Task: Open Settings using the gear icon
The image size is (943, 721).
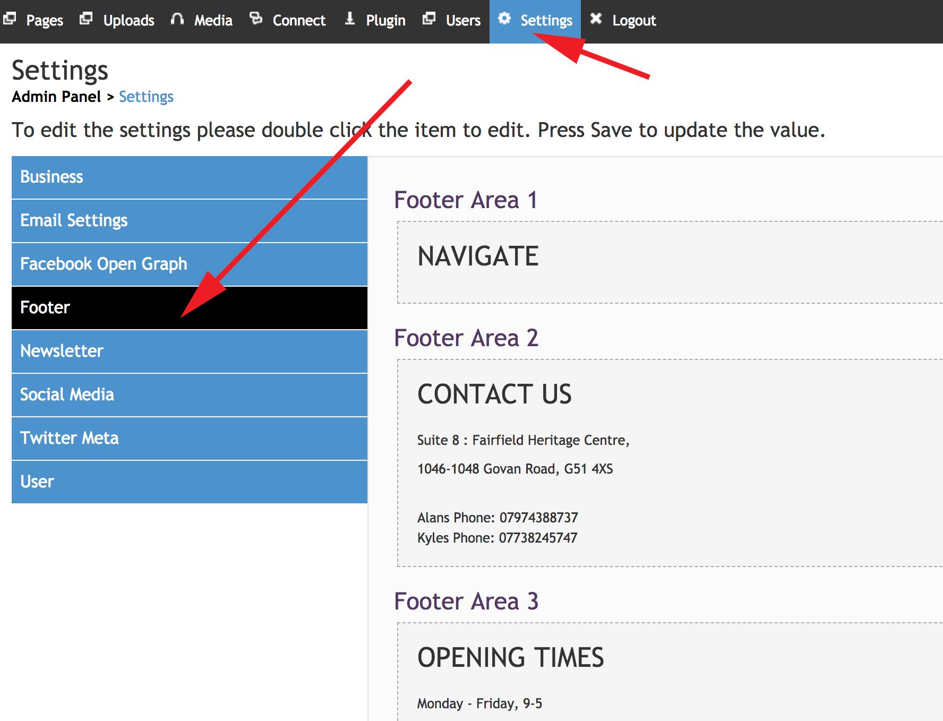Action: point(504,19)
